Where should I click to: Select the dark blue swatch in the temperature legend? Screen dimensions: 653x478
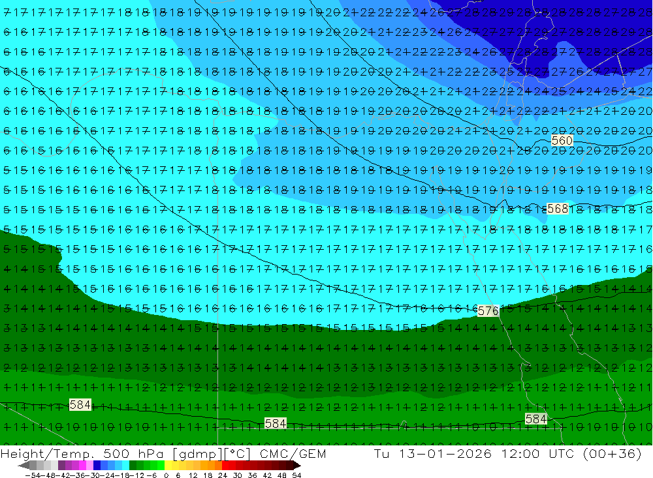click(x=97, y=466)
